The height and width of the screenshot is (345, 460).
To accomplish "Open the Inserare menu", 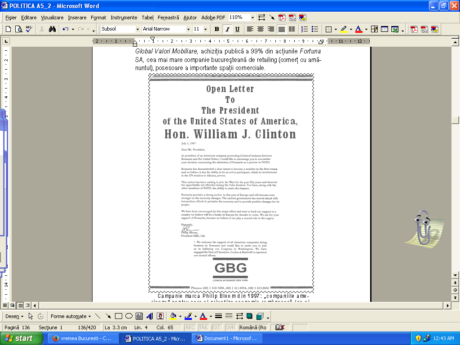I will [x=77, y=18].
